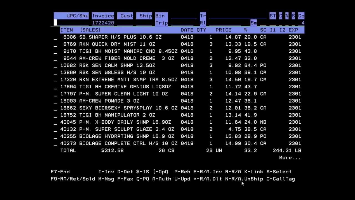The width and height of the screenshot is (355, 200).
Task: Select row 18003 AM-CREW POMADE 3 OZ
Action: pos(177,101)
